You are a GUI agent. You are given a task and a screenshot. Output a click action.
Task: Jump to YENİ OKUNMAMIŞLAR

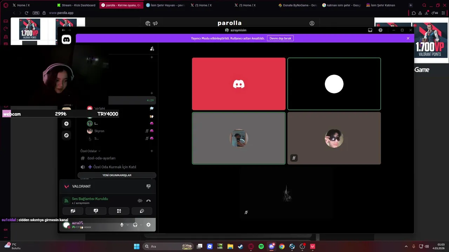[x=117, y=175]
